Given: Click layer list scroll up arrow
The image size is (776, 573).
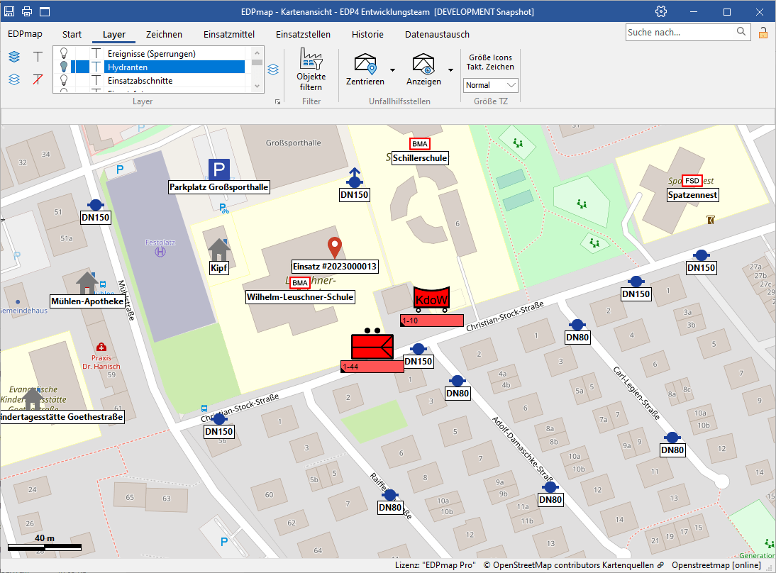Looking at the screenshot, I should [257, 52].
